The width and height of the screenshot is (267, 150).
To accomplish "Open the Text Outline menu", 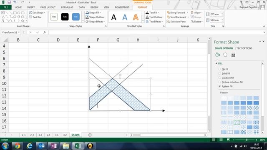I will coord(154,17).
